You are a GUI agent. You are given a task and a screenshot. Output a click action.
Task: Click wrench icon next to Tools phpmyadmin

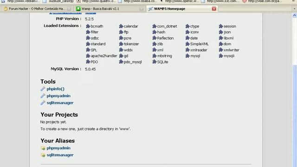(43, 96)
